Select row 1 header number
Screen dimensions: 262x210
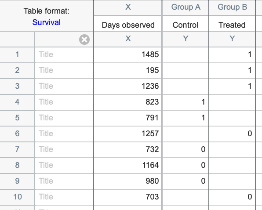17,54
